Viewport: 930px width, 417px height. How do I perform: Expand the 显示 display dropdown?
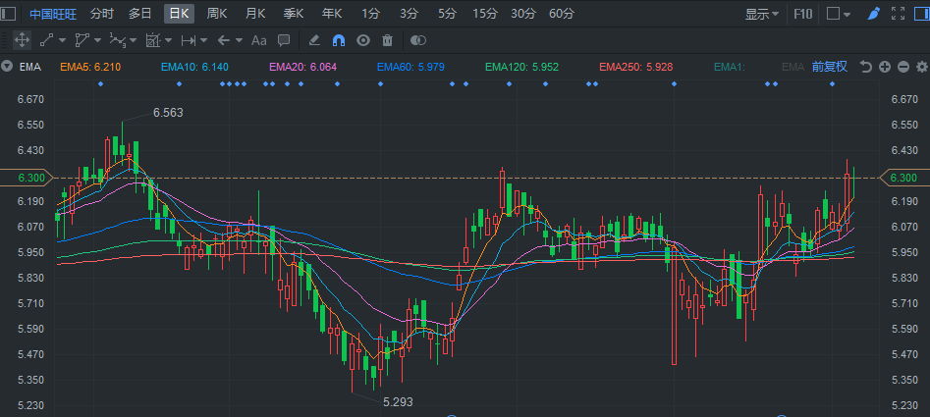coord(762,14)
